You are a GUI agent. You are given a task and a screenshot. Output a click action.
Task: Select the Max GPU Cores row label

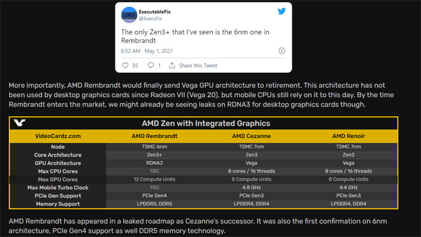tap(57, 180)
